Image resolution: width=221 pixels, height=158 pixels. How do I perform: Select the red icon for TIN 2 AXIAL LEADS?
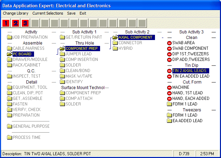[169, 71]
